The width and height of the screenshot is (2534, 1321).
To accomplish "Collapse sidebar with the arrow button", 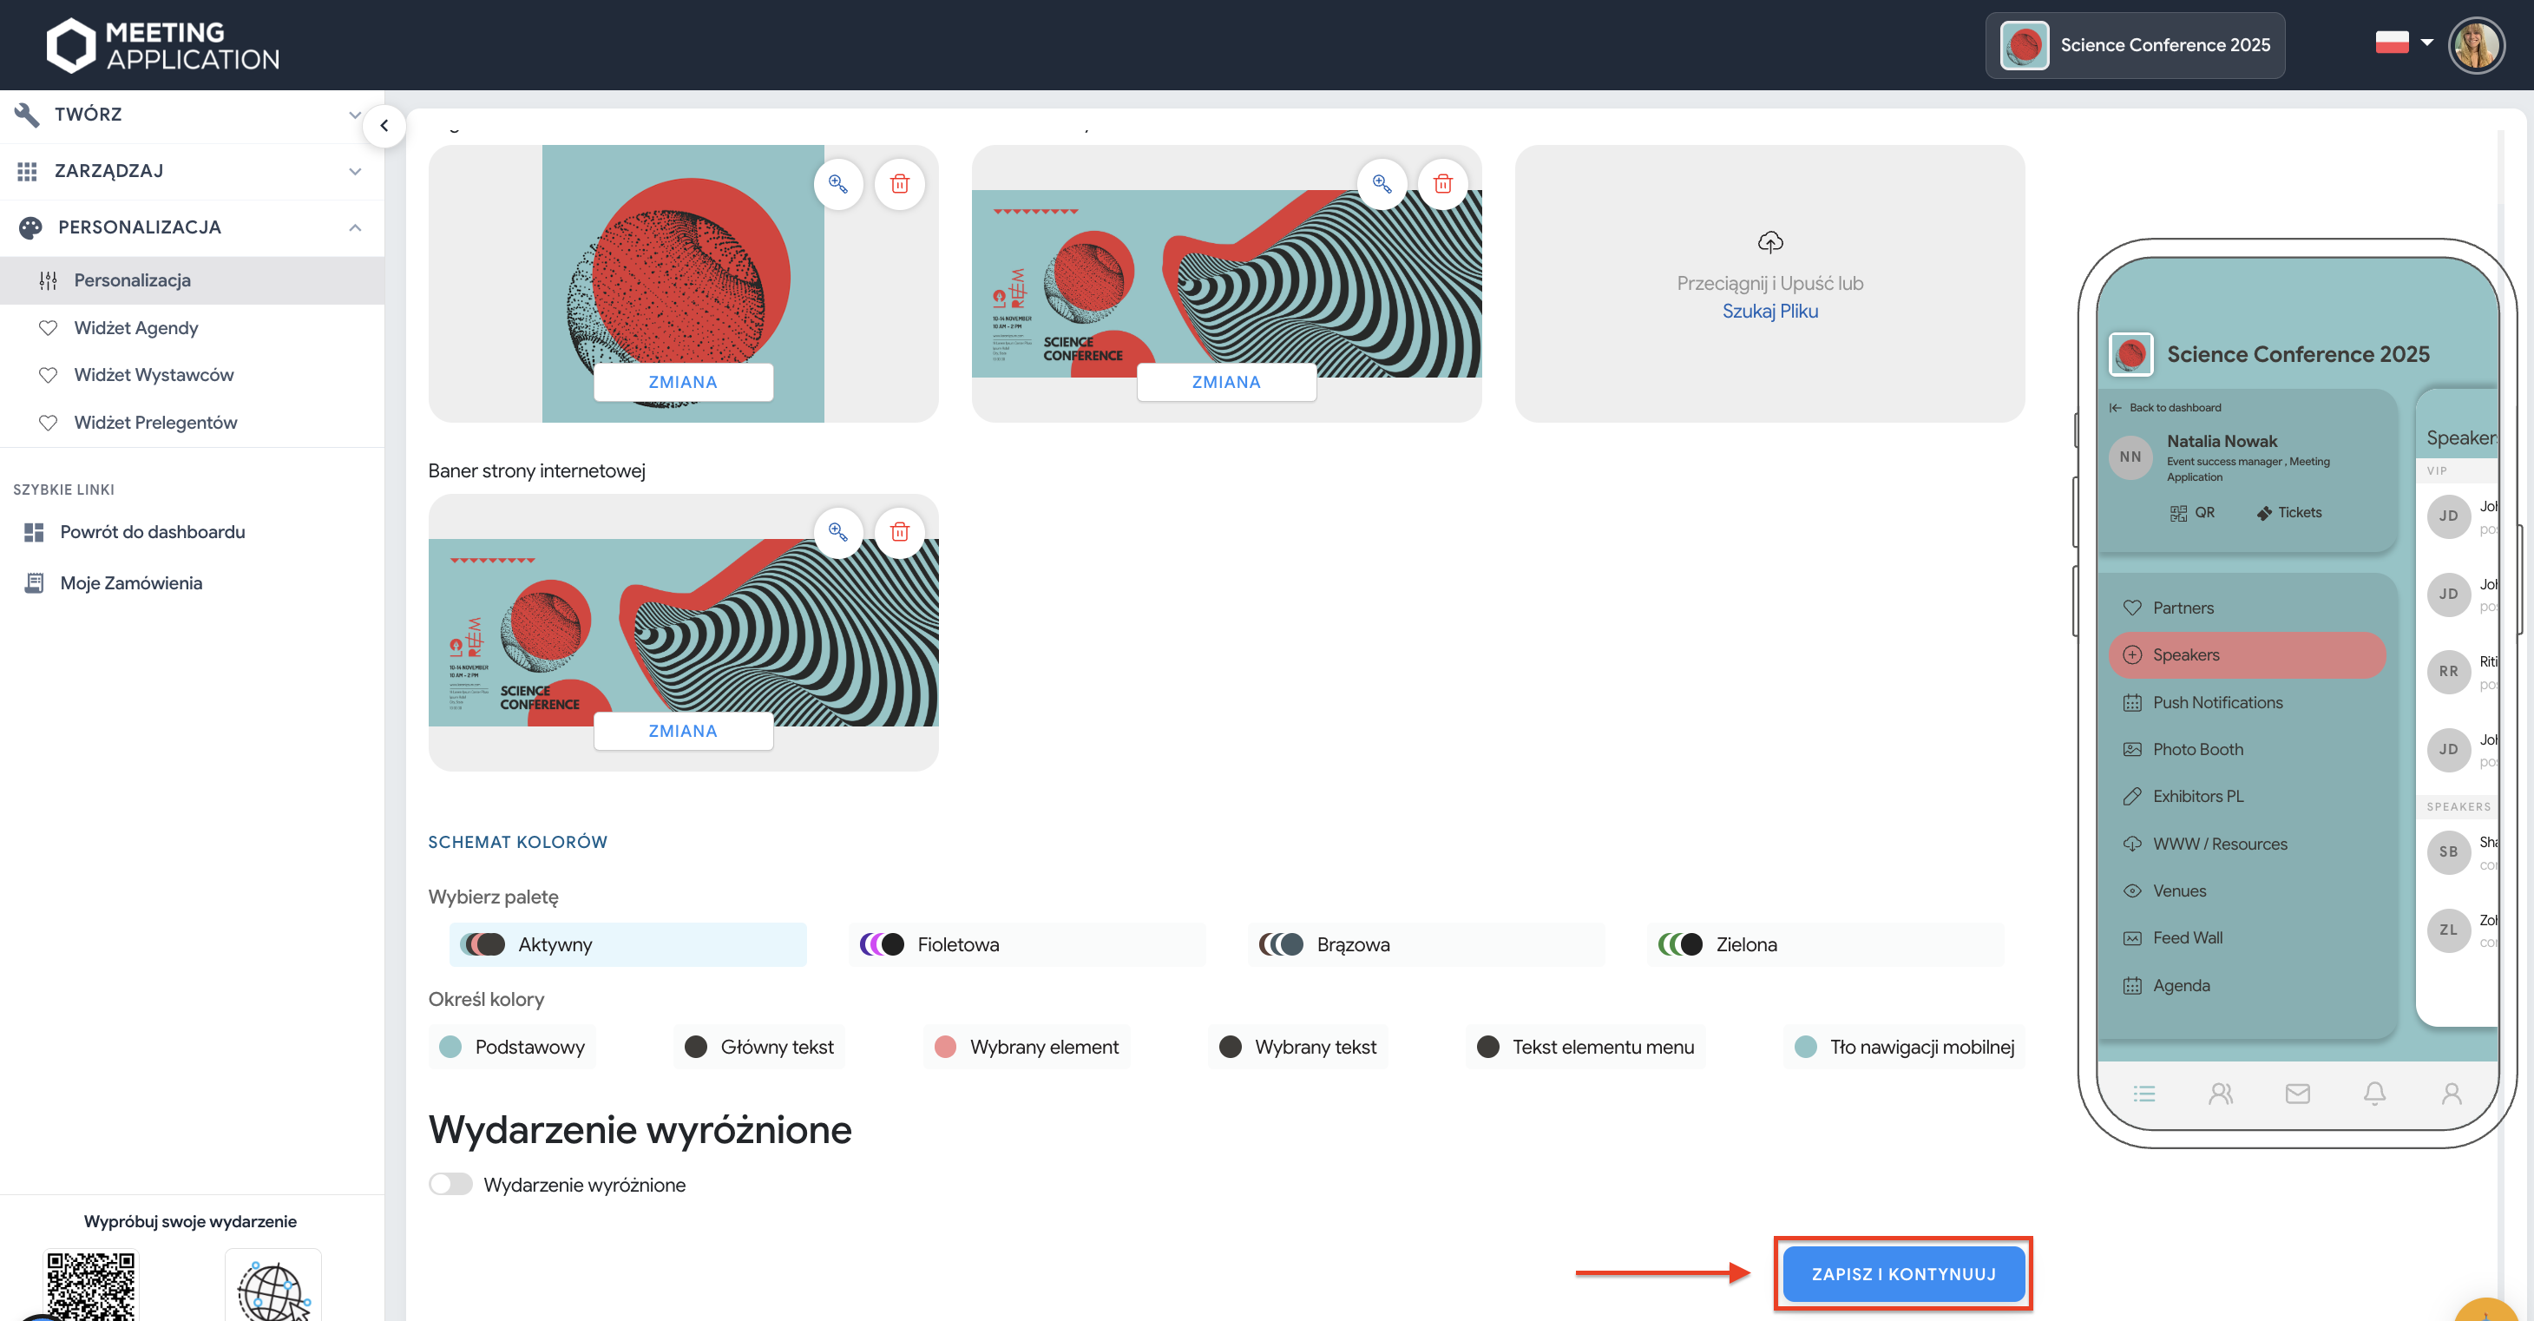I will pyautogui.click(x=384, y=126).
